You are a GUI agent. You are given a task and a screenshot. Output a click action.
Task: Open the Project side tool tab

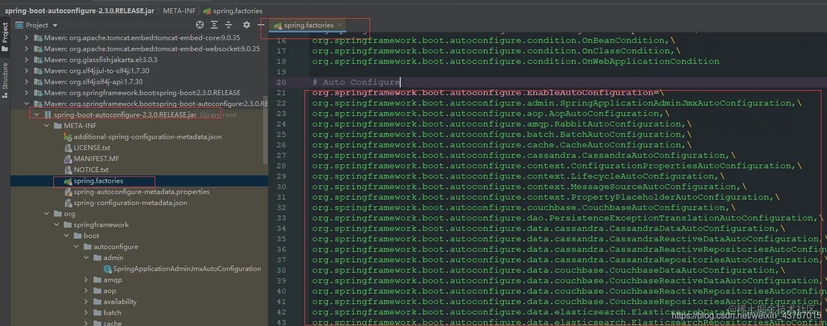(5, 36)
